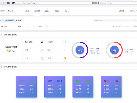Image resolution: width=137 pixels, height=103 pixels.
Task: Click the red 0% maintenance ring chart
Action: click(114, 50)
